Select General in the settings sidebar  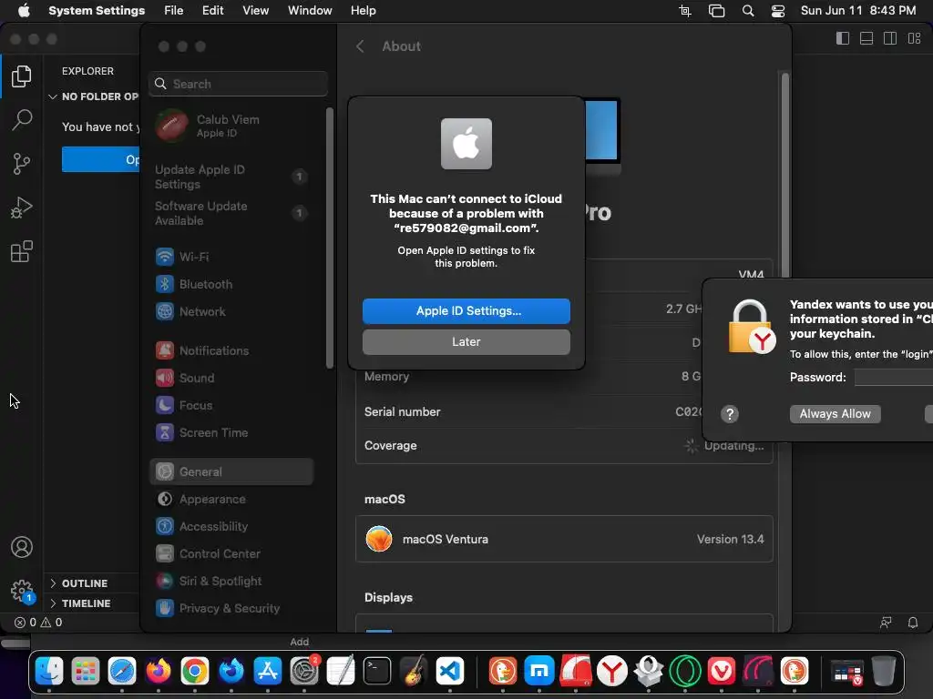point(232,471)
